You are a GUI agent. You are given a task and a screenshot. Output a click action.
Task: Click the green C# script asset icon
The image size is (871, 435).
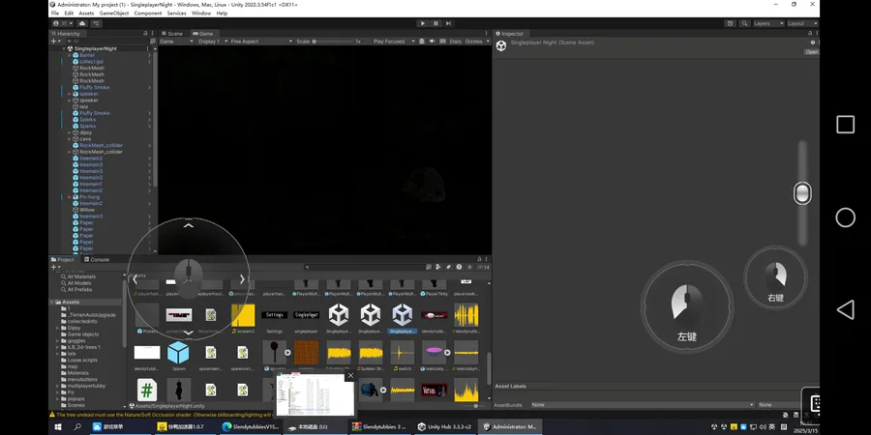147,391
